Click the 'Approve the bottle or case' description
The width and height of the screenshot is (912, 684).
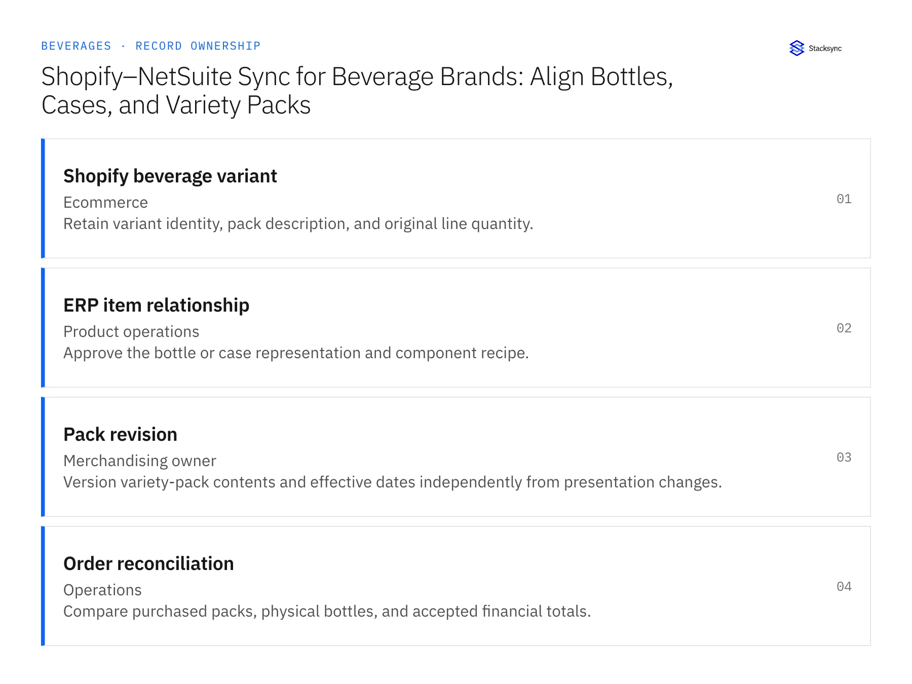coord(296,353)
